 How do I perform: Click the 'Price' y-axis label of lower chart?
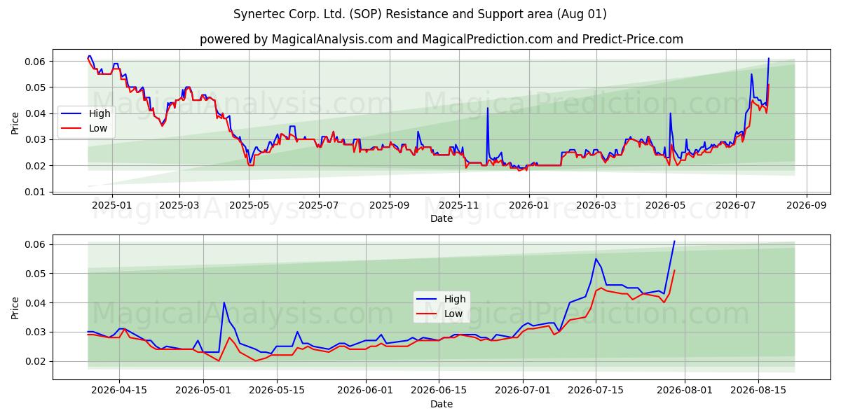(15, 307)
